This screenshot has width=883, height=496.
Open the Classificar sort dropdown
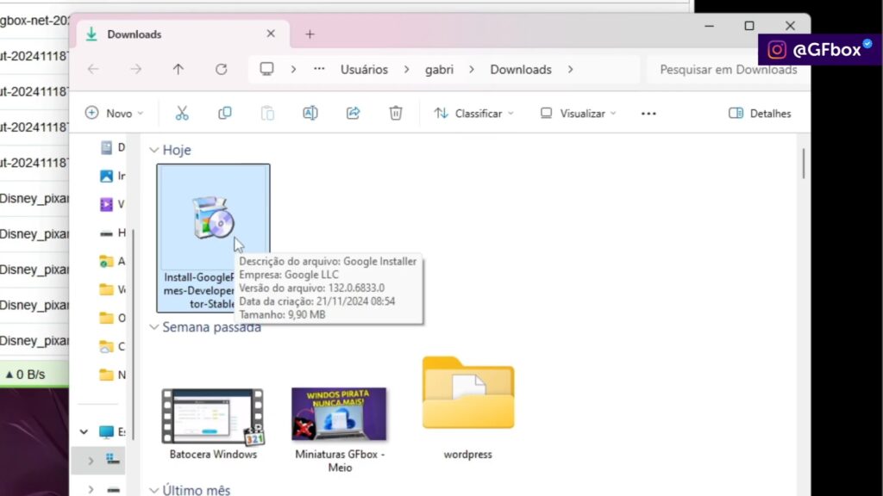coord(473,114)
